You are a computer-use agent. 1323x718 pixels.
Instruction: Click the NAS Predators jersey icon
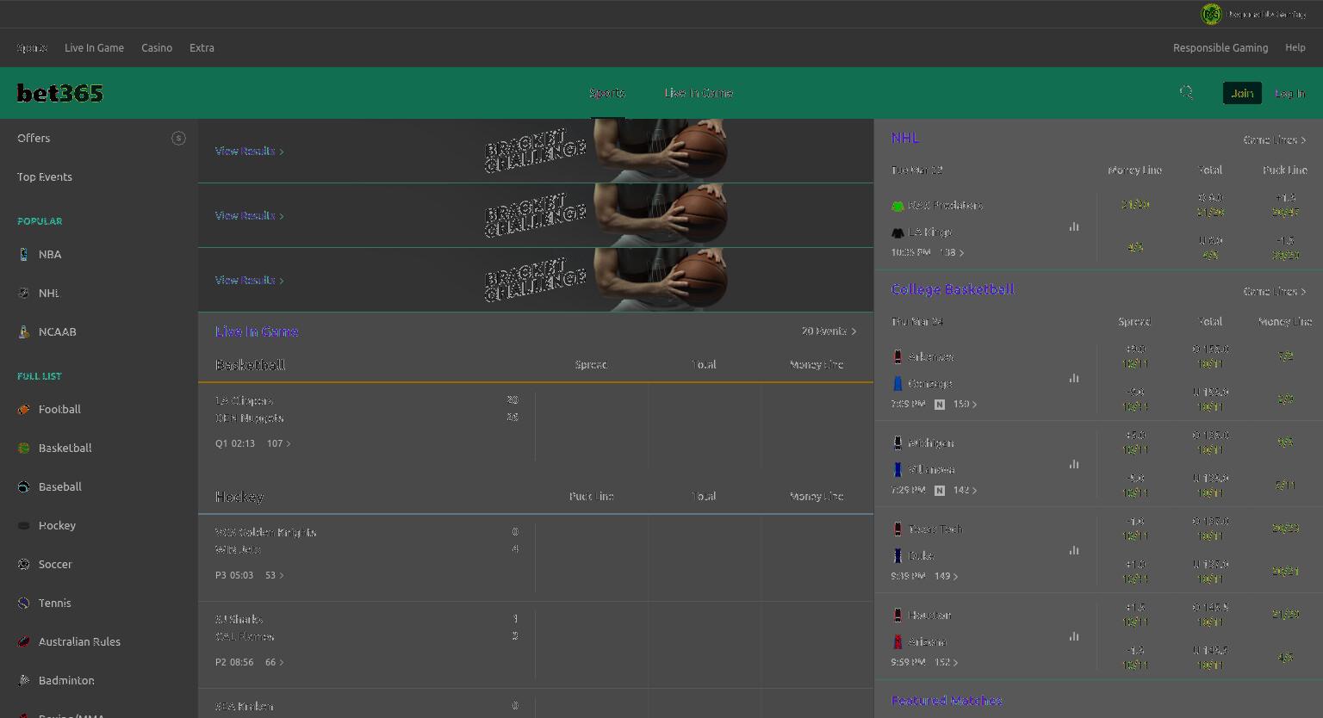point(898,206)
